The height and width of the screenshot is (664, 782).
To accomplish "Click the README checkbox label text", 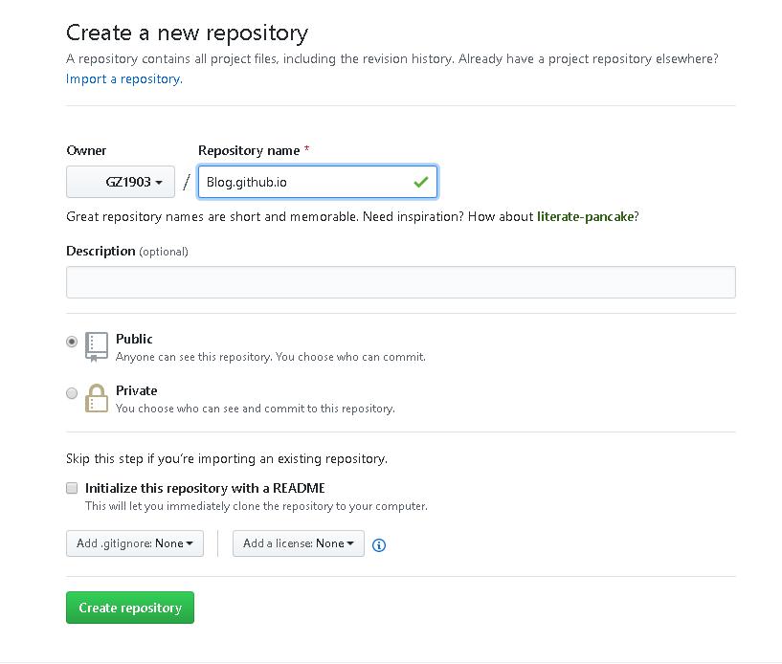I will (205, 488).
